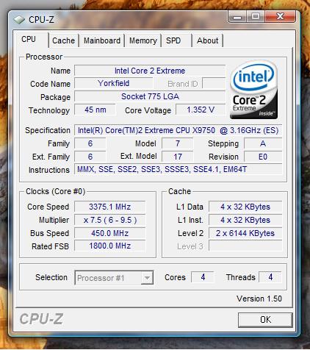Click the Rated FSB value '1800.0 MHz'

click(109, 246)
